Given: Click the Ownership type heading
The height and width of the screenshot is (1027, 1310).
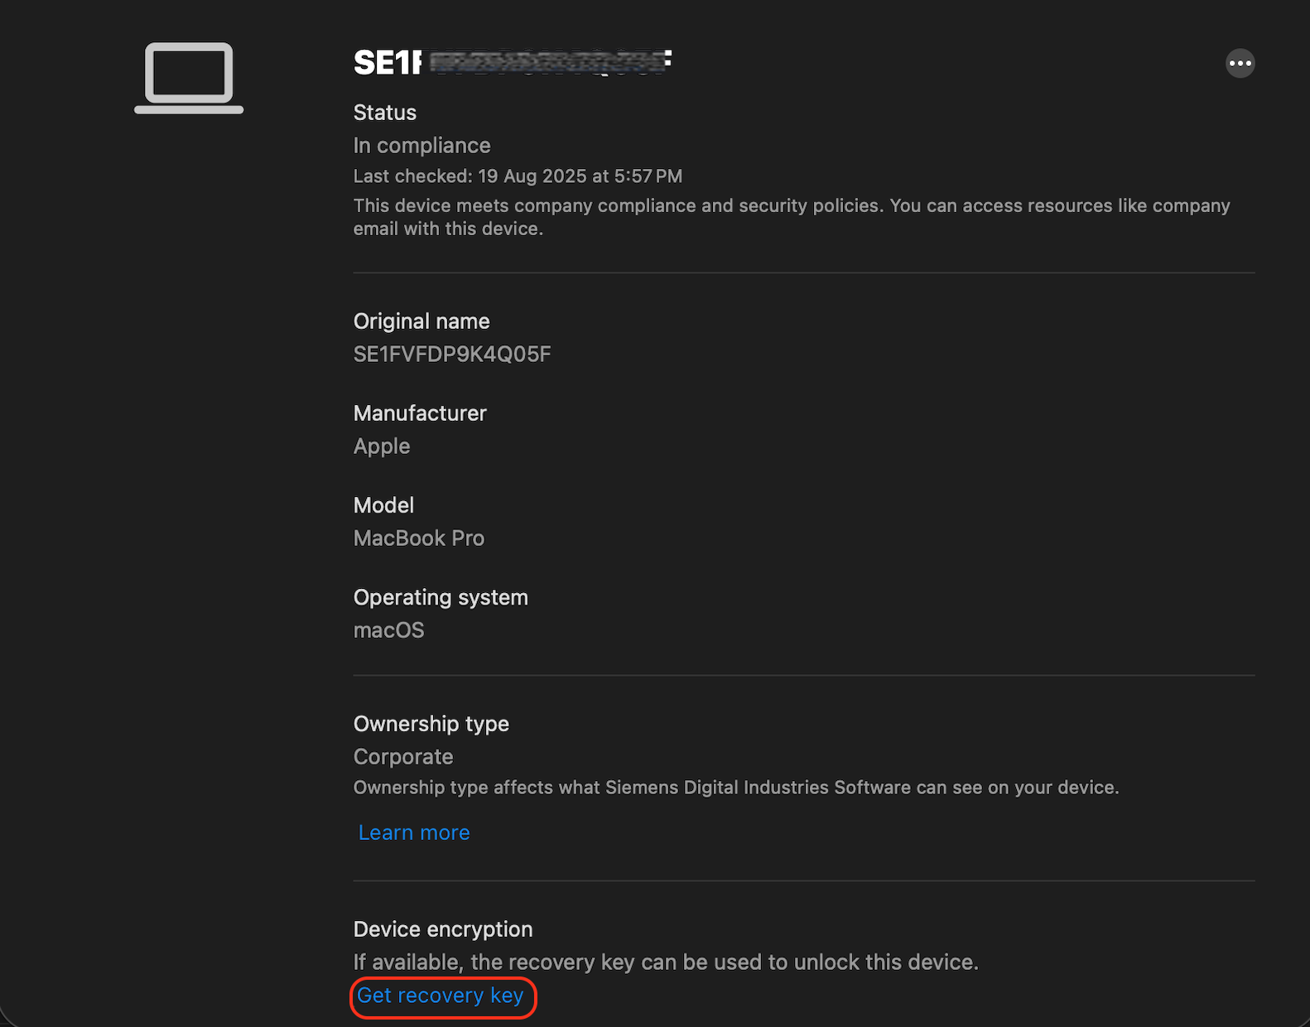Looking at the screenshot, I should tap(431, 724).
